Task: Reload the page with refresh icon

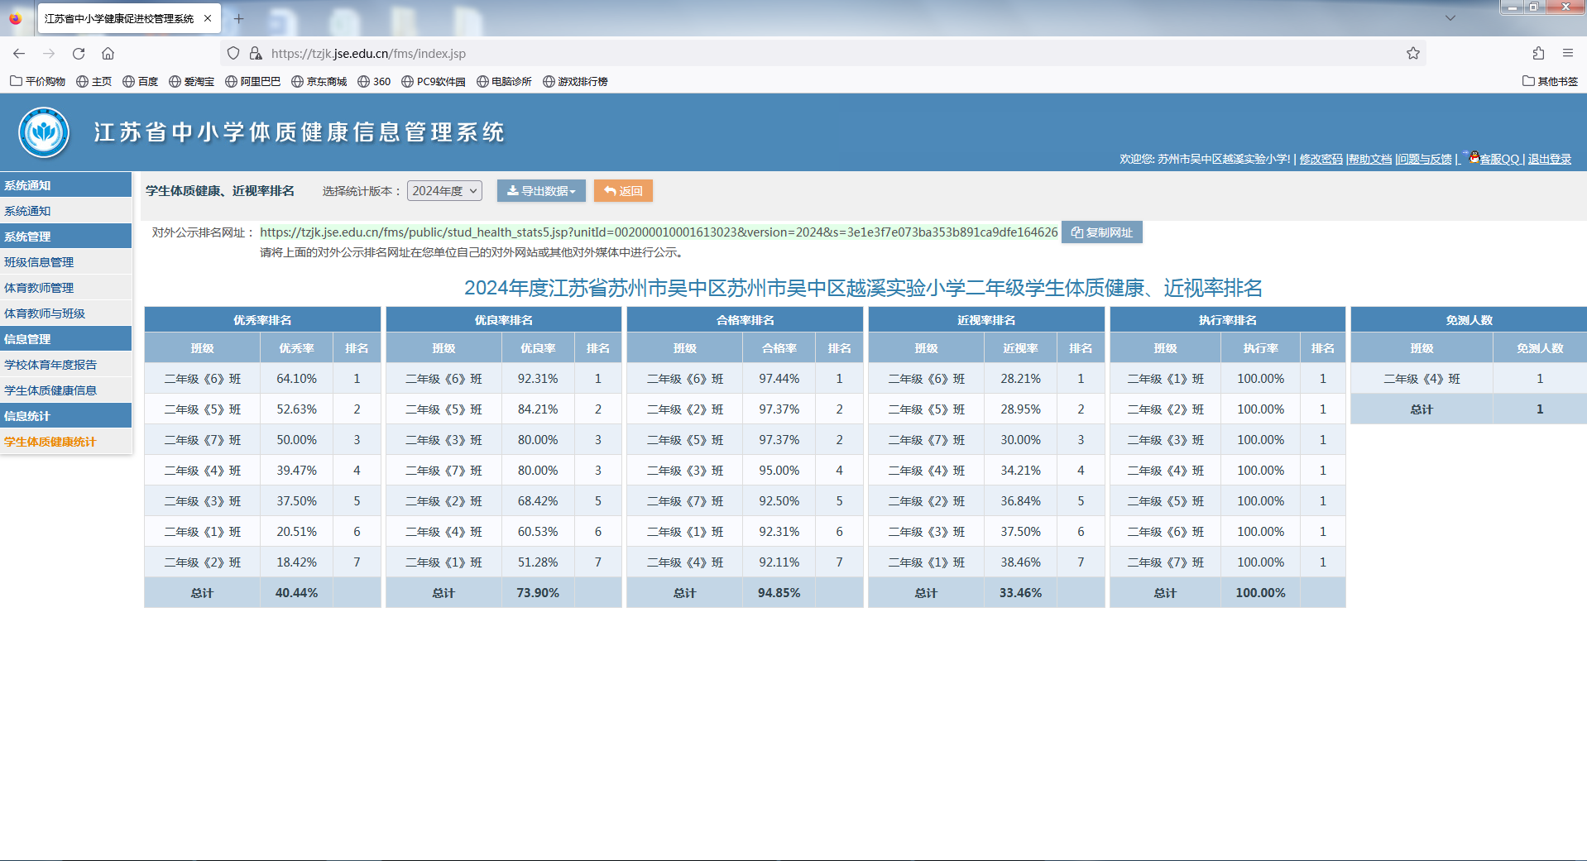Action: coord(79,53)
